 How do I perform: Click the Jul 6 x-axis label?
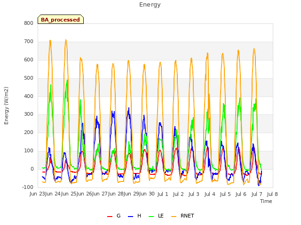point(241,194)
